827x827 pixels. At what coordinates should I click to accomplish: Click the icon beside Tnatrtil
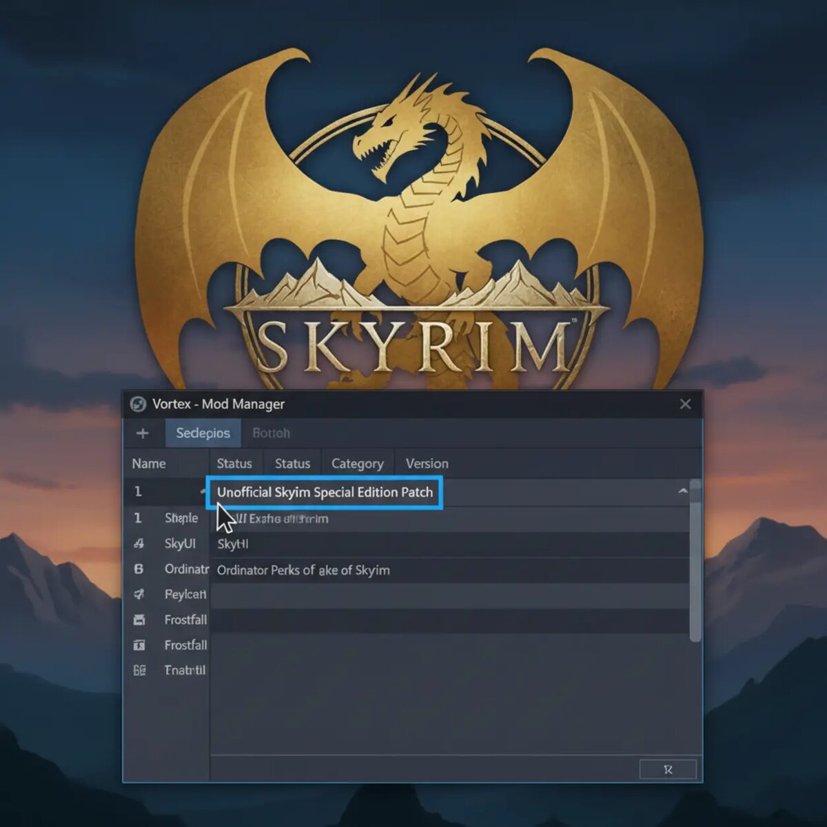pyautogui.click(x=139, y=670)
